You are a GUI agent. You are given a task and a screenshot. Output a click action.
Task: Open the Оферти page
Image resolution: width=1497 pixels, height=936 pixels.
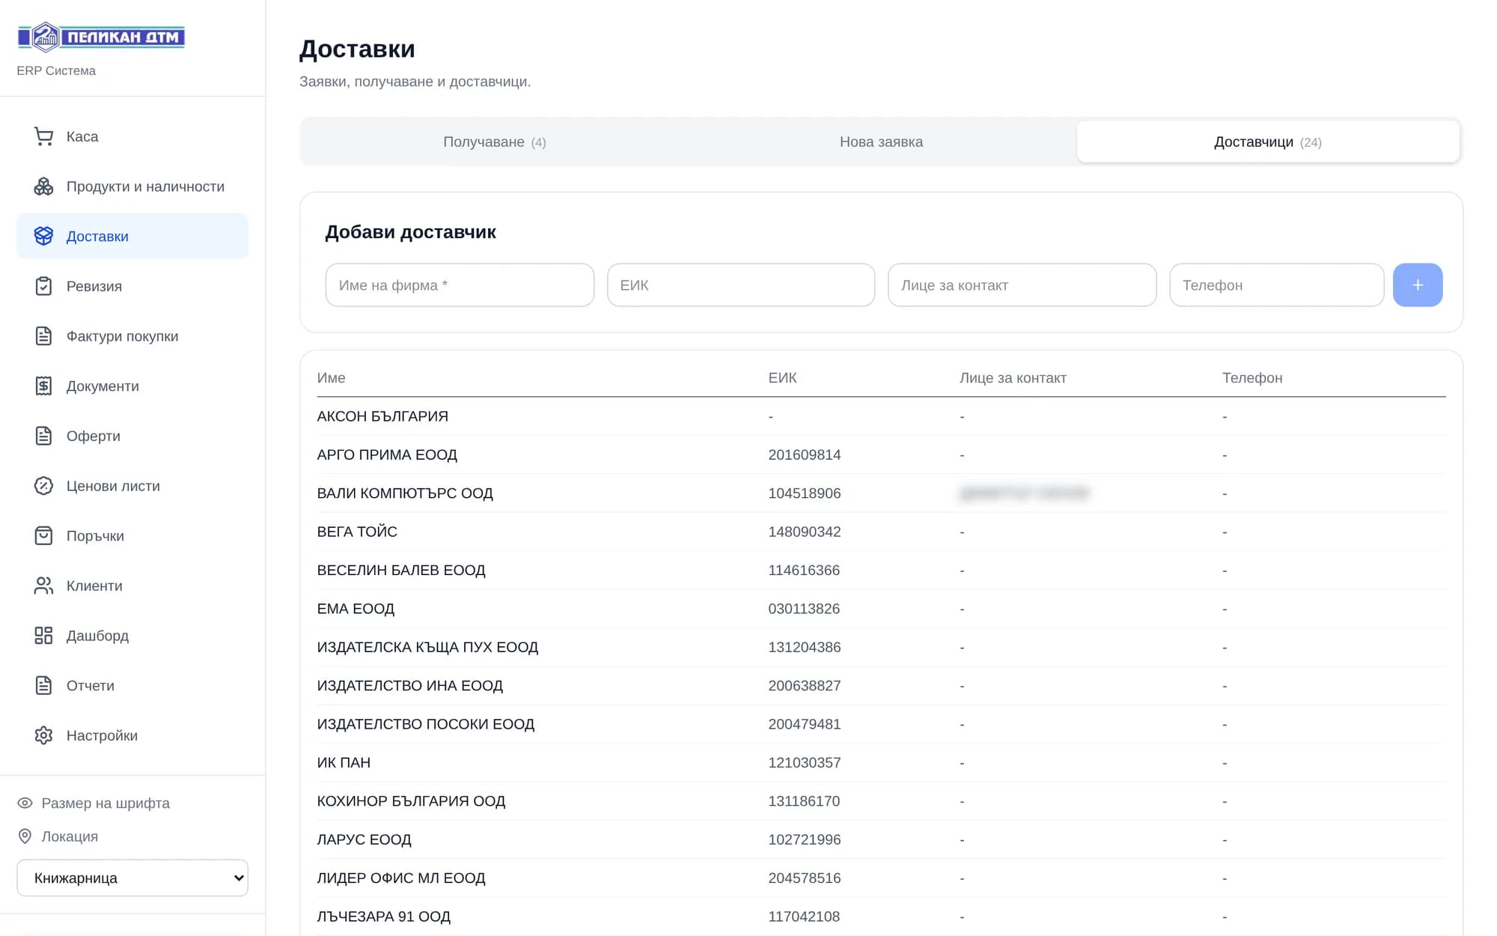(x=132, y=436)
